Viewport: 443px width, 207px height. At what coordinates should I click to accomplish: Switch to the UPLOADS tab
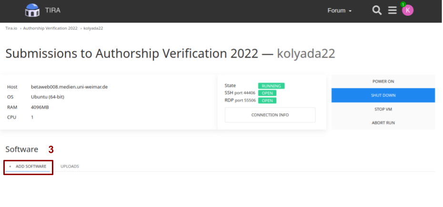point(70,167)
